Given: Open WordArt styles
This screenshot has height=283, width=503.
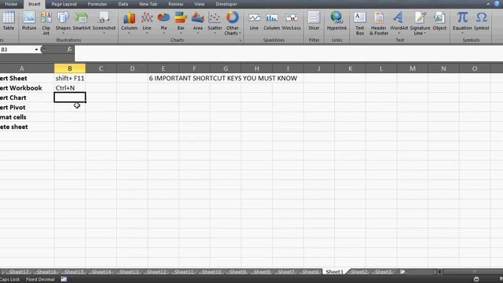Looking at the screenshot, I should pyautogui.click(x=398, y=23).
